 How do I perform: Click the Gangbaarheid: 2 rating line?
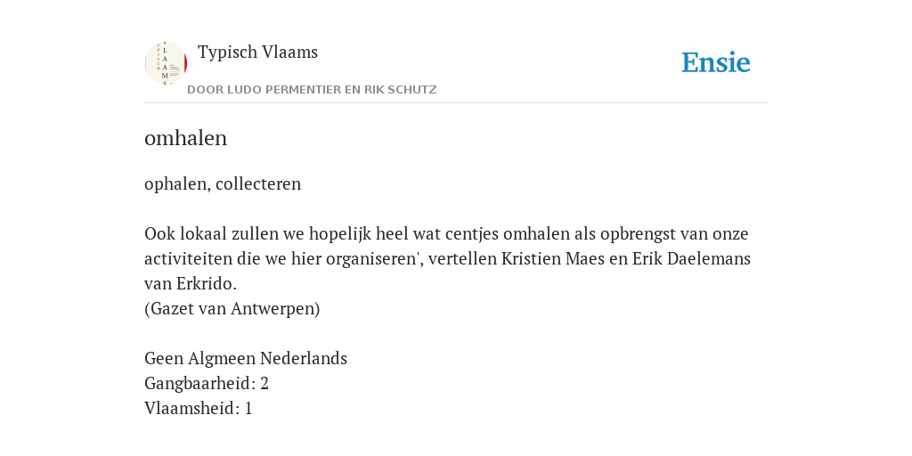(x=207, y=383)
